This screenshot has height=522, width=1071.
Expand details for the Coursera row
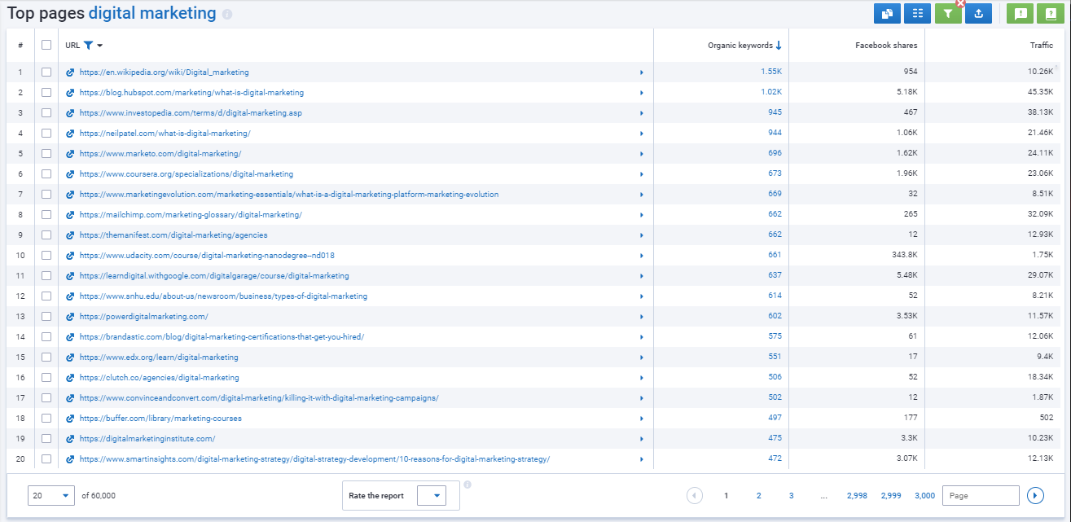point(641,173)
